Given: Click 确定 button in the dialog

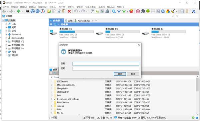Looking at the screenshot, I should [120, 74].
